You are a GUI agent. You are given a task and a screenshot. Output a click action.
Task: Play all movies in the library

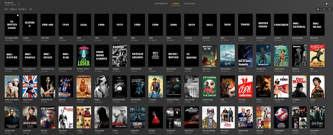(318, 9)
